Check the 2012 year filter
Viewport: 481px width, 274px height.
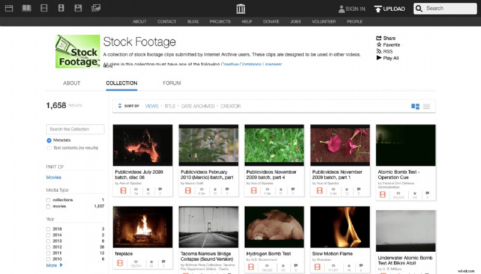point(48,247)
